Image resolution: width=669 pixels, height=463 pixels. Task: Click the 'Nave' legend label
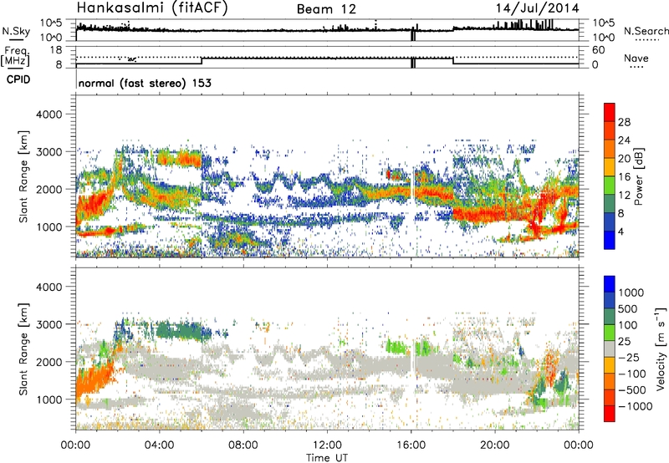coord(636,58)
